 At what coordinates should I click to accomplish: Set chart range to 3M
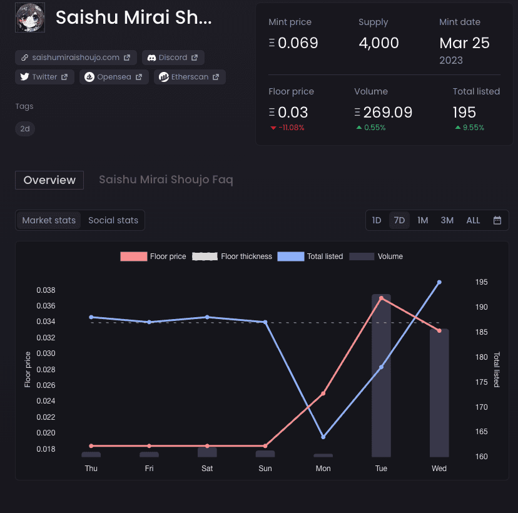[447, 220]
